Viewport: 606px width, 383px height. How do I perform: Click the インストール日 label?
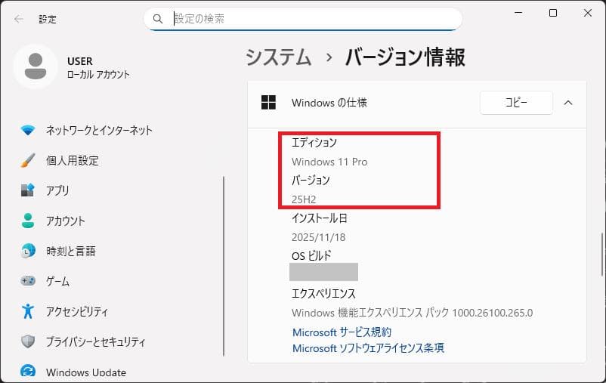pos(319,218)
